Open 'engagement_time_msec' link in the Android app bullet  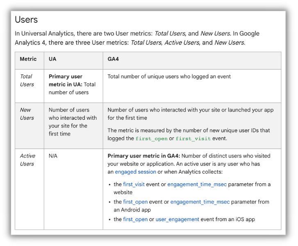coord(200,202)
